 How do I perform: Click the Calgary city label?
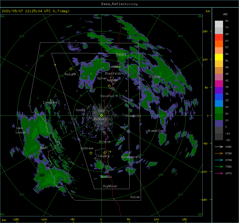coord(104,156)
